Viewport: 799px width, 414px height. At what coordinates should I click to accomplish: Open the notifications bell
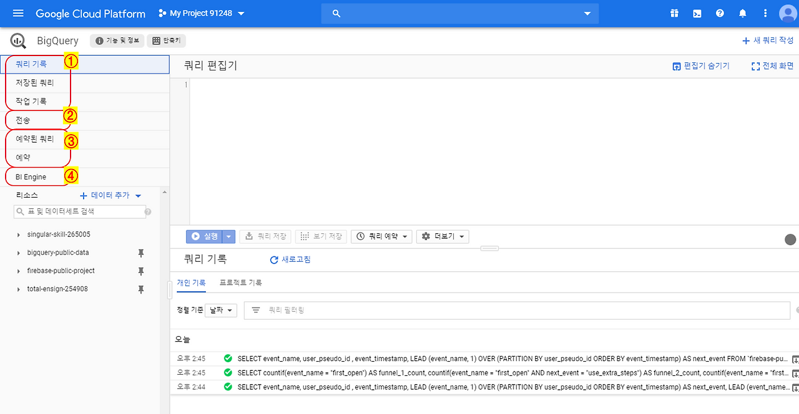click(x=742, y=13)
